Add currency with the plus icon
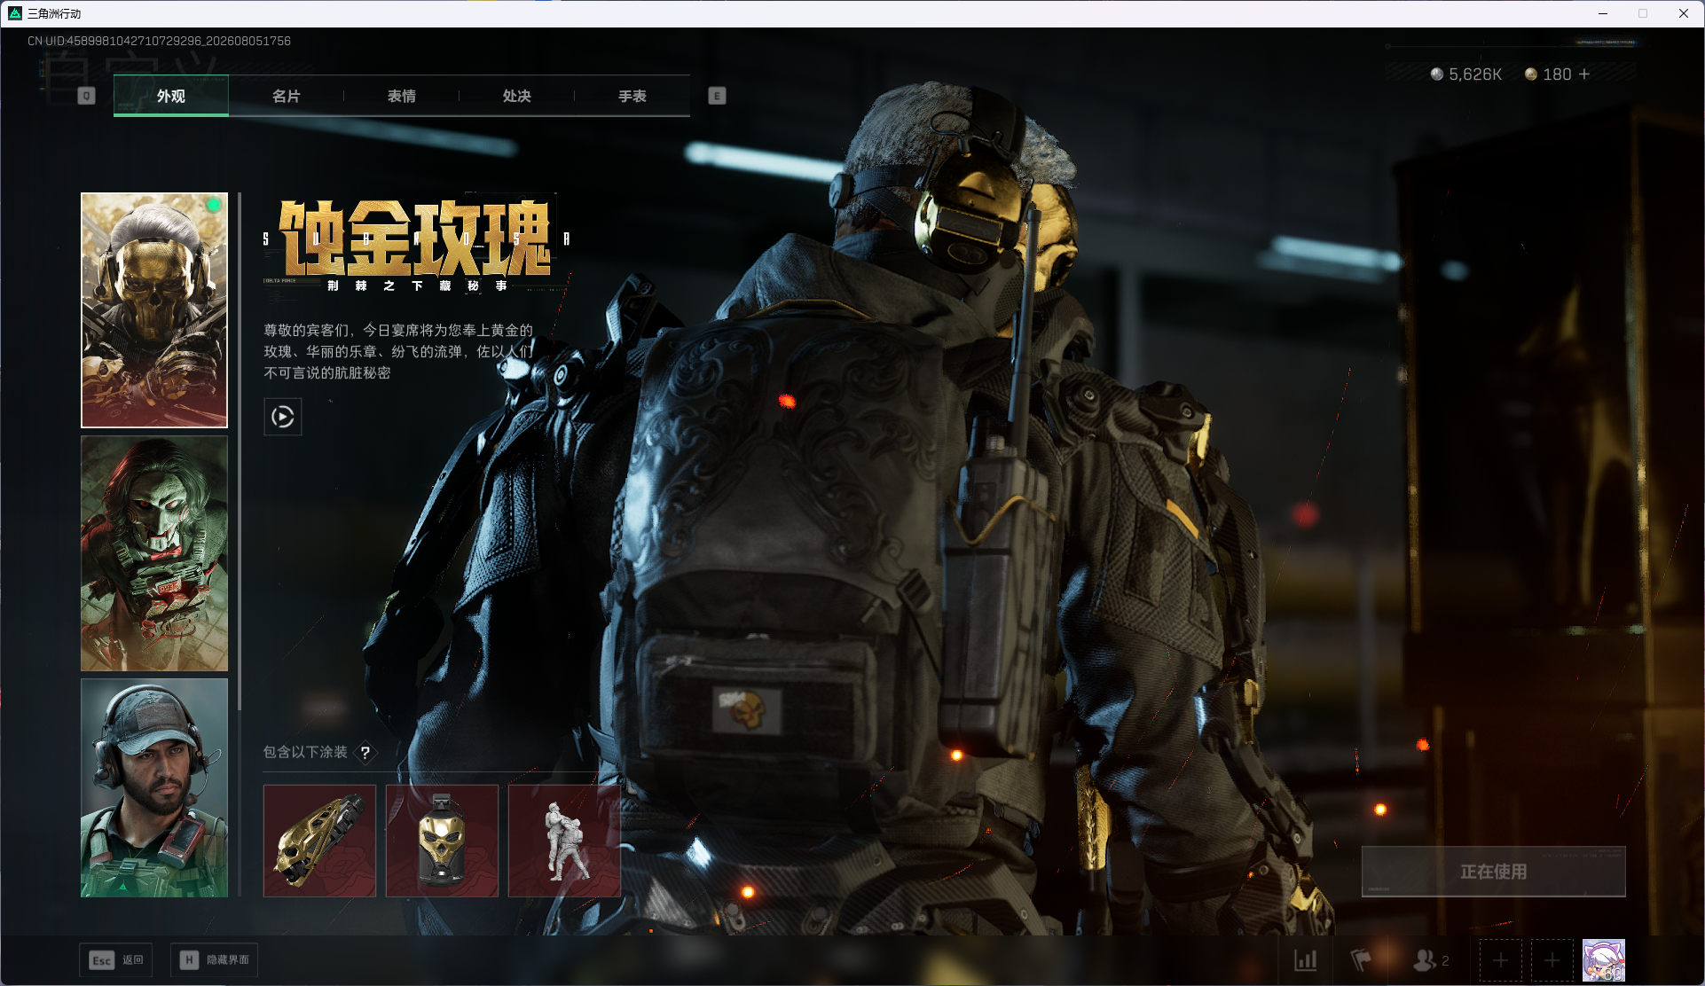Screen dimensions: 1705x986 [x=1584, y=74]
